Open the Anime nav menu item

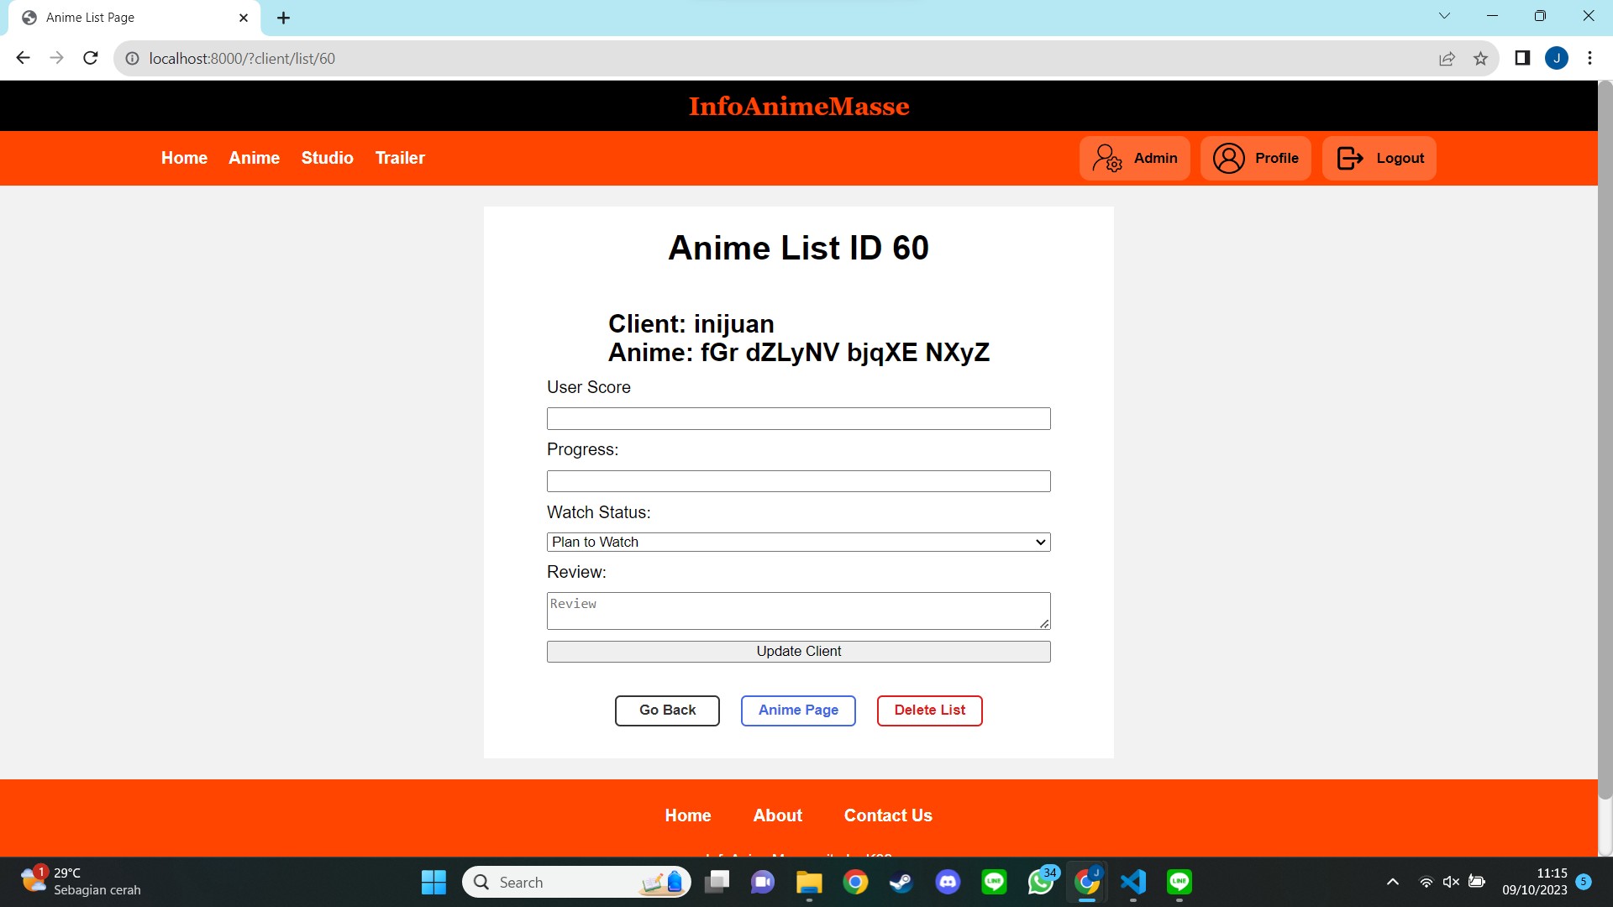(x=254, y=158)
